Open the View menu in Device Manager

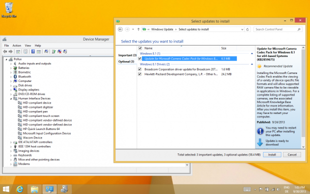pyautogui.click(x=28, y=45)
